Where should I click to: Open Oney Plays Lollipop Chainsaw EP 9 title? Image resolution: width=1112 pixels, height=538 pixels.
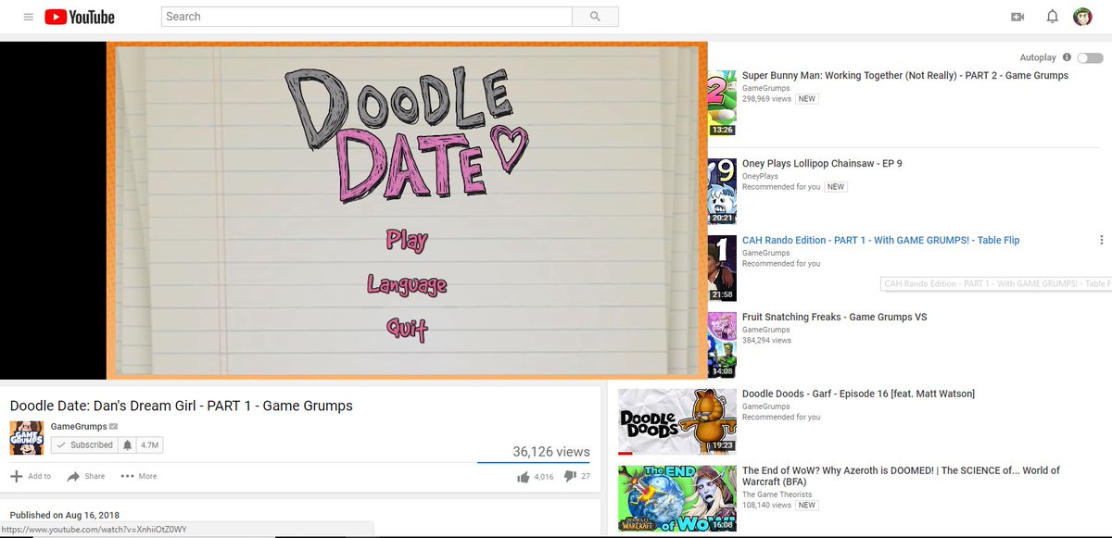point(822,164)
